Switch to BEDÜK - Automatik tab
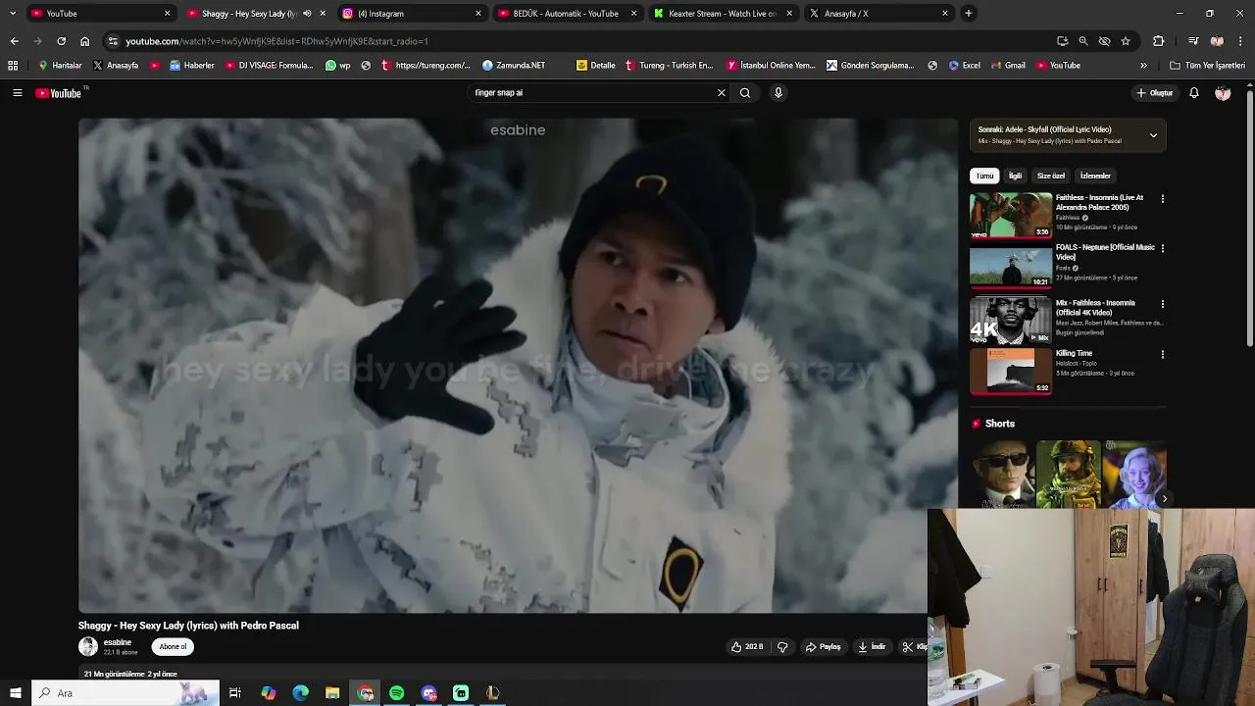The width and height of the screenshot is (1255, 706). click(x=566, y=14)
